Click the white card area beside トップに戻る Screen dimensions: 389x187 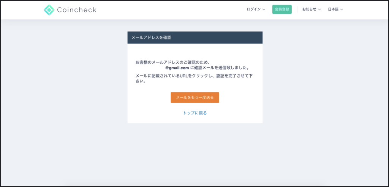[x=236, y=113]
